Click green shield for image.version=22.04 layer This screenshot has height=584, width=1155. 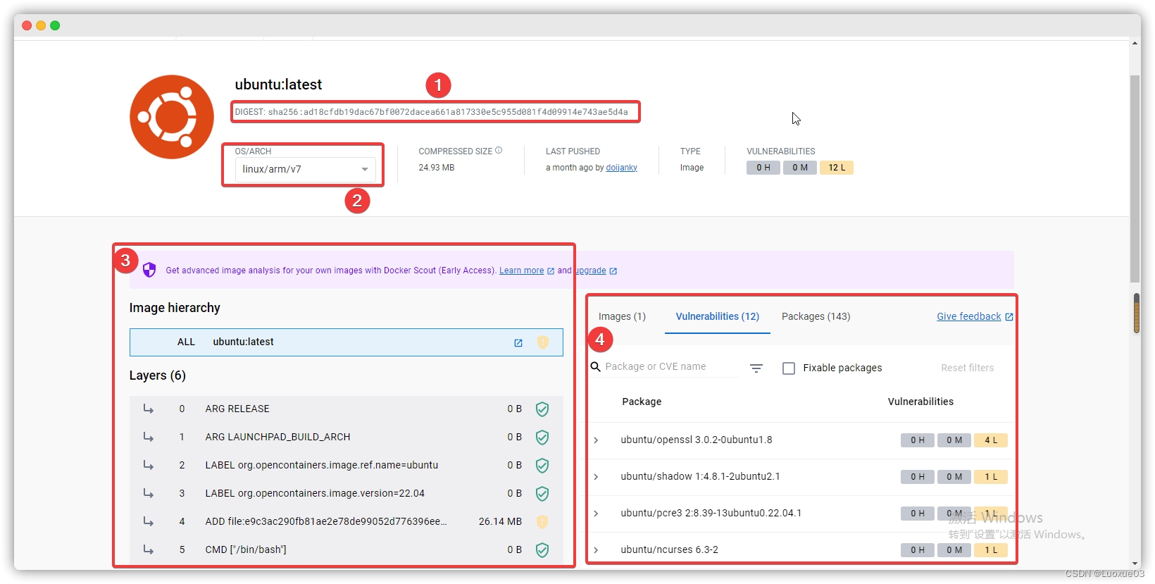click(542, 494)
